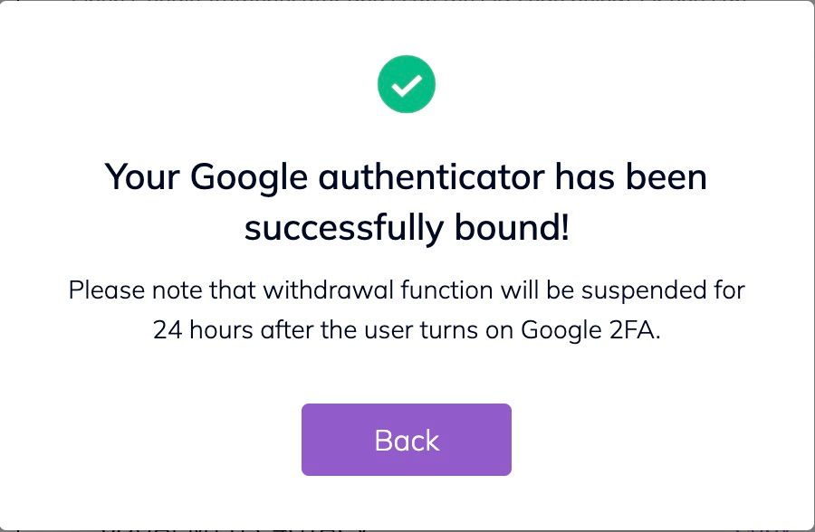The image size is (815, 532).
Task: Click the "successfully bound!" heading line
Action: [x=407, y=227]
